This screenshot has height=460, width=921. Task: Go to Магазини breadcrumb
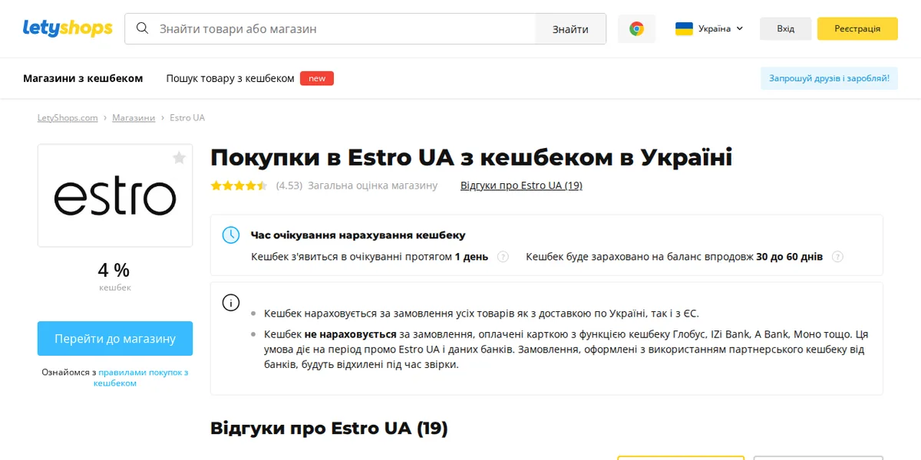pyautogui.click(x=134, y=118)
